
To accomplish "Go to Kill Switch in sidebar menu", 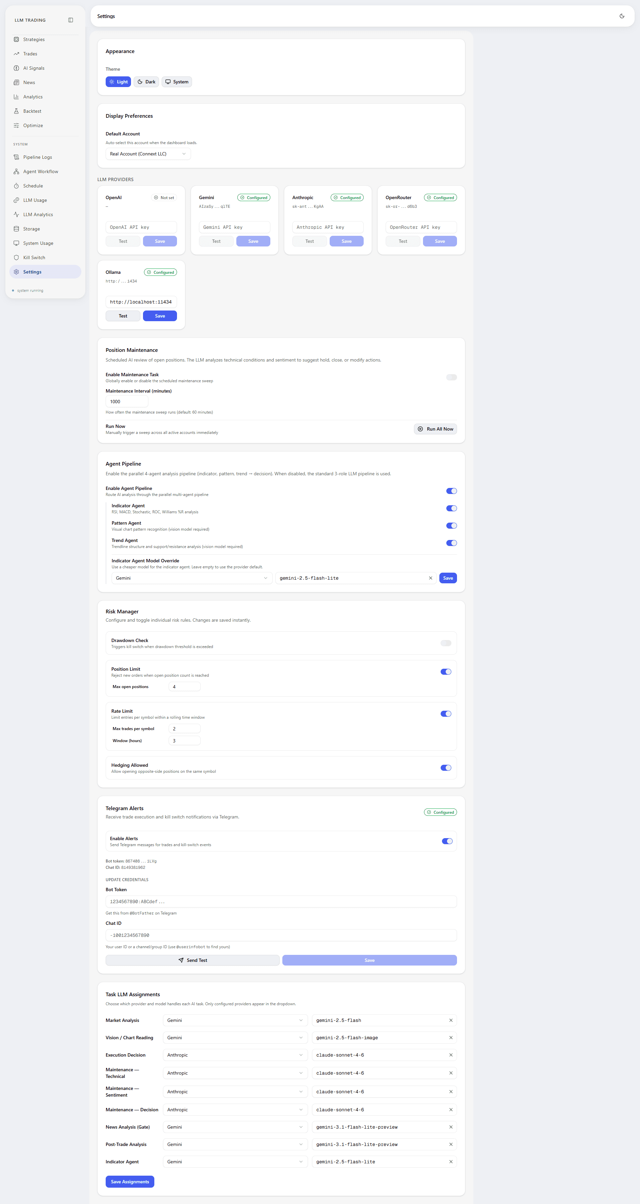I will [x=45, y=257].
